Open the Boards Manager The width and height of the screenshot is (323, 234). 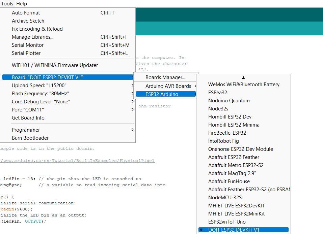coord(165,77)
